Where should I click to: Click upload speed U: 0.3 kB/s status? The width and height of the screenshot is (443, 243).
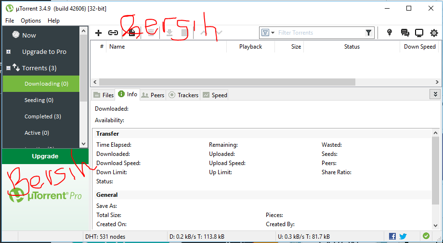[x=304, y=237]
